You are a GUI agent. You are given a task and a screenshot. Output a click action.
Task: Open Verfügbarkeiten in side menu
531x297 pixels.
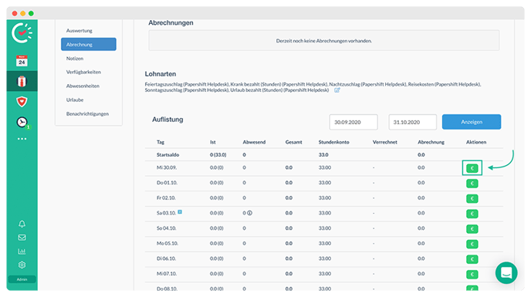point(83,73)
